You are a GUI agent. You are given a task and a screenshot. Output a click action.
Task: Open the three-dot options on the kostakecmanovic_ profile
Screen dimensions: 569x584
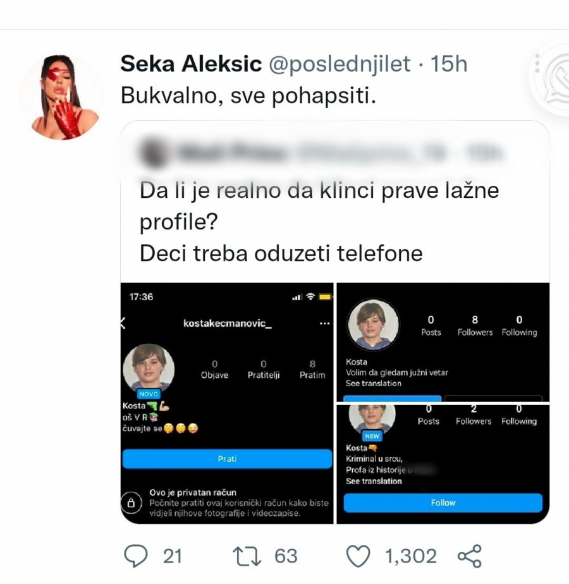325,324
